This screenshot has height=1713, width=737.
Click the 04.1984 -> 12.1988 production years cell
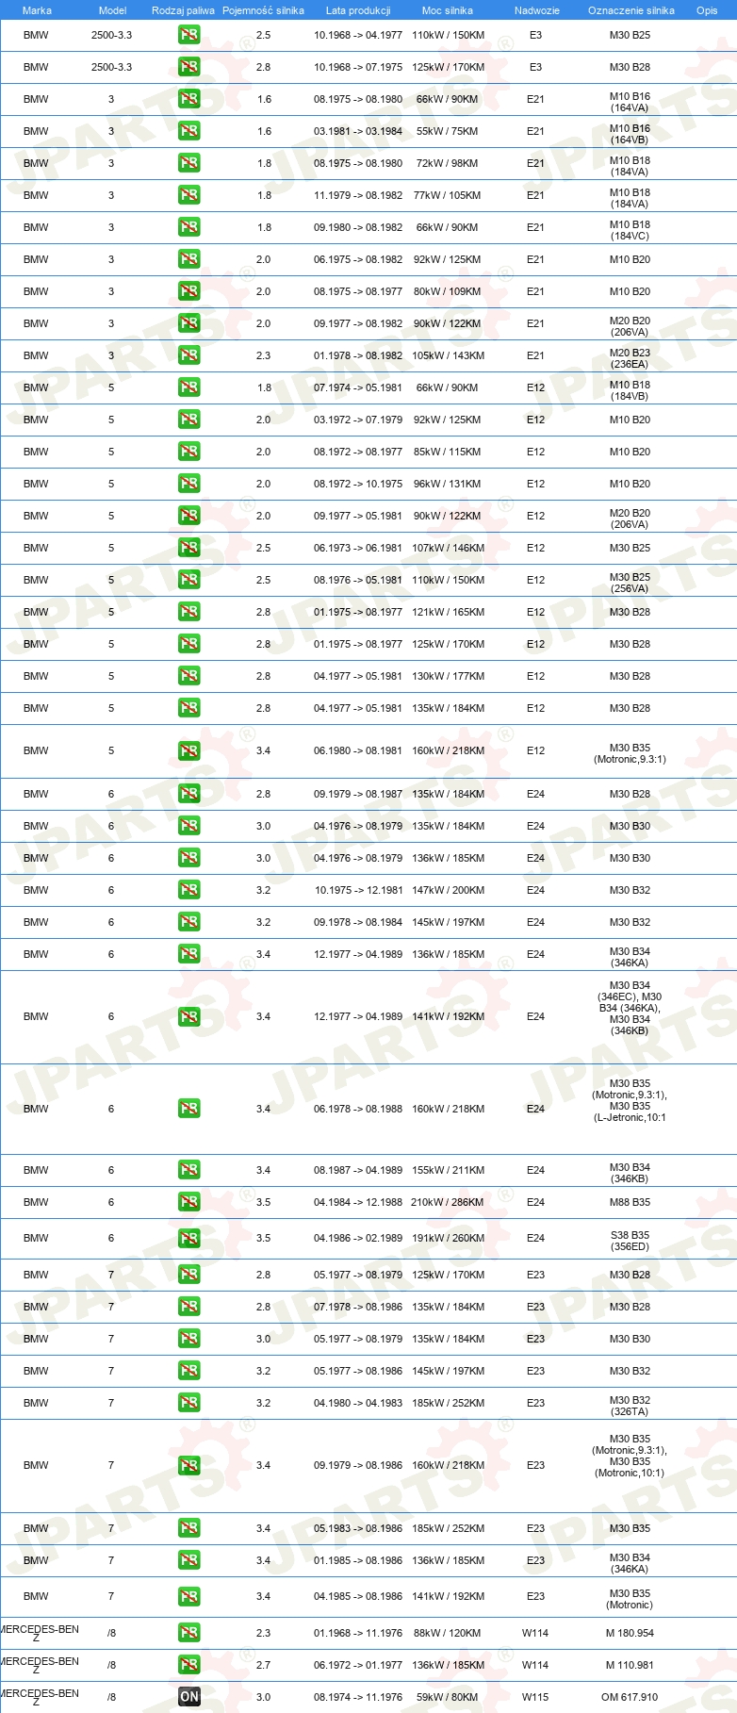pyautogui.click(x=358, y=1202)
